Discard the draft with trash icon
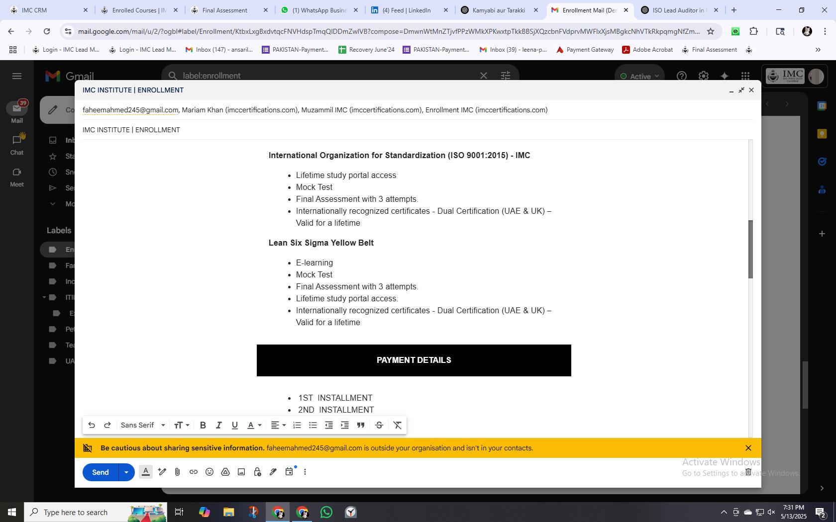Image resolution: width=836 pixels, height=522 pixels. [748, 472]
